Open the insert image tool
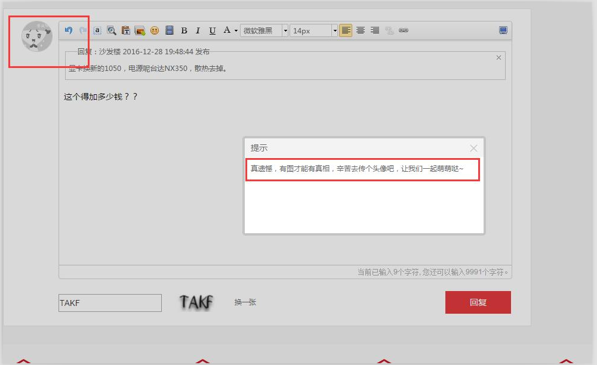Image resolution: width=597 pixels, height=365 pixels. [x=139, y=30]
